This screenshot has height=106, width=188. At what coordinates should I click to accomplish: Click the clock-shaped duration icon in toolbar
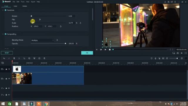pos(39,58)
